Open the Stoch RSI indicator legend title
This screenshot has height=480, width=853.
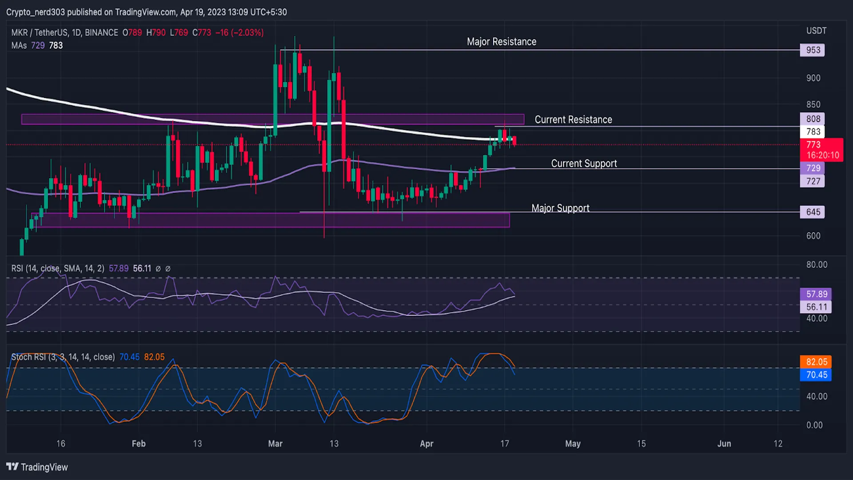(63, 357)
